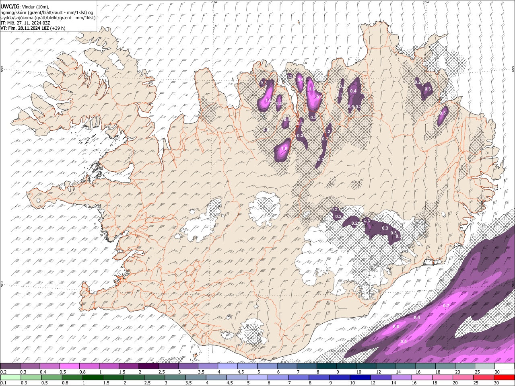Click the header line 'UWC/IG: Vindur (10m),'
The height and width of the screenshot is (386, 515).
25,7
